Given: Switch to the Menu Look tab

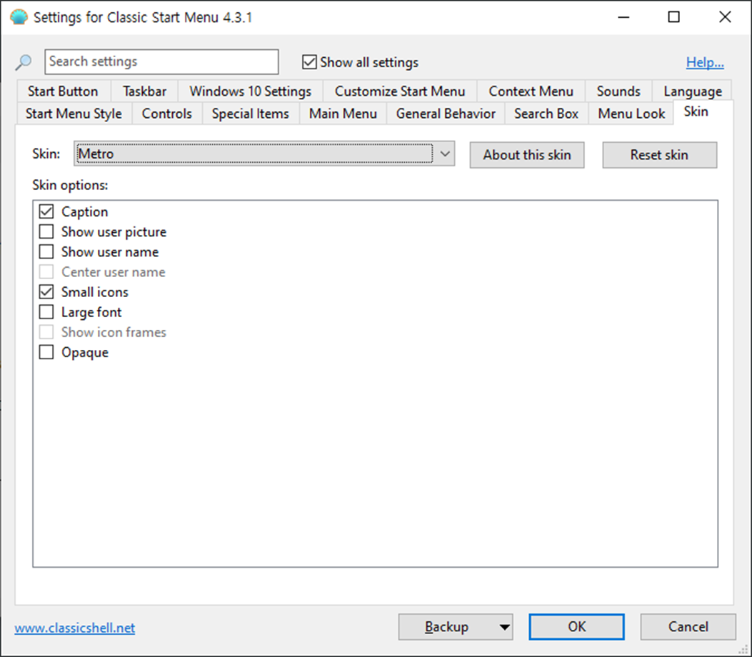Looking at the screenshot, I should coord(631,114).
